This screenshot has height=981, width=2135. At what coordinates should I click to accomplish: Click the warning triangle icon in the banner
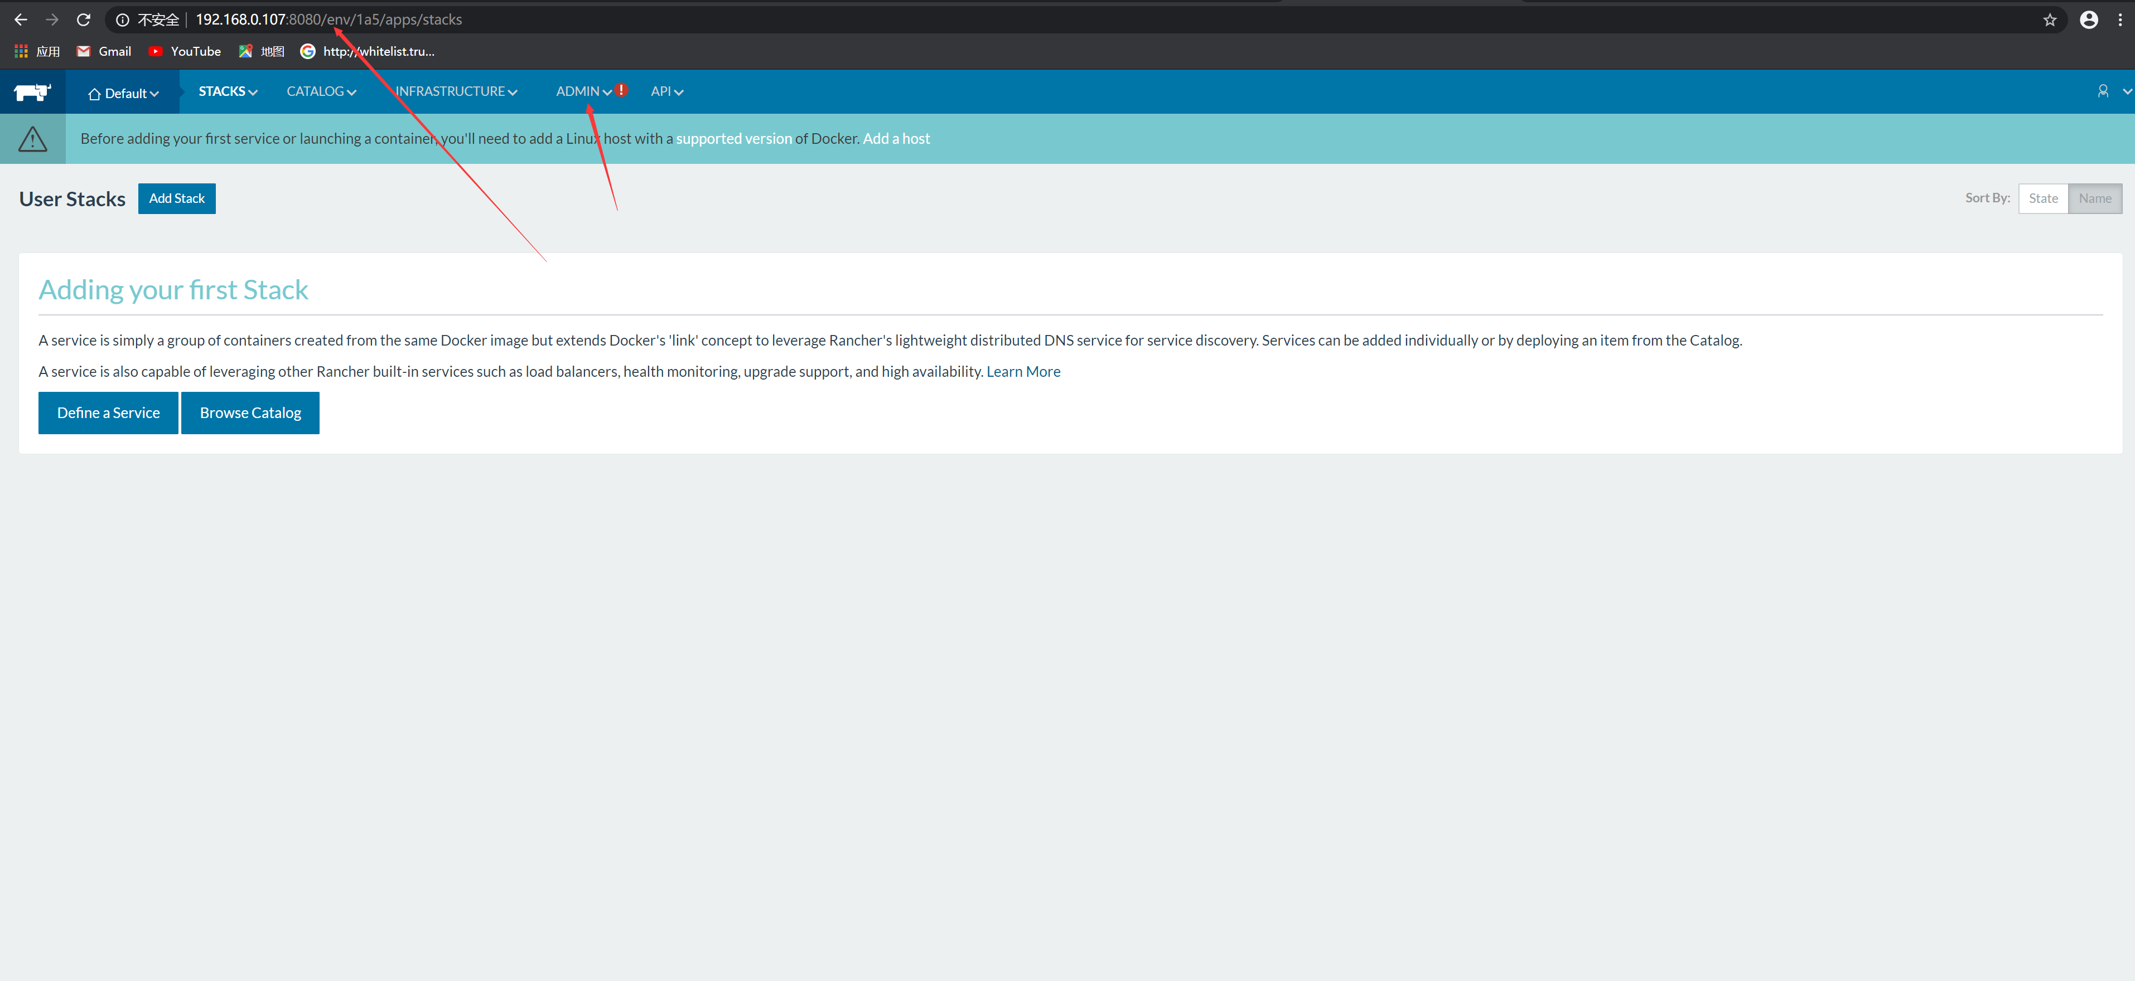pyautogui.click(x=32, y=139)
